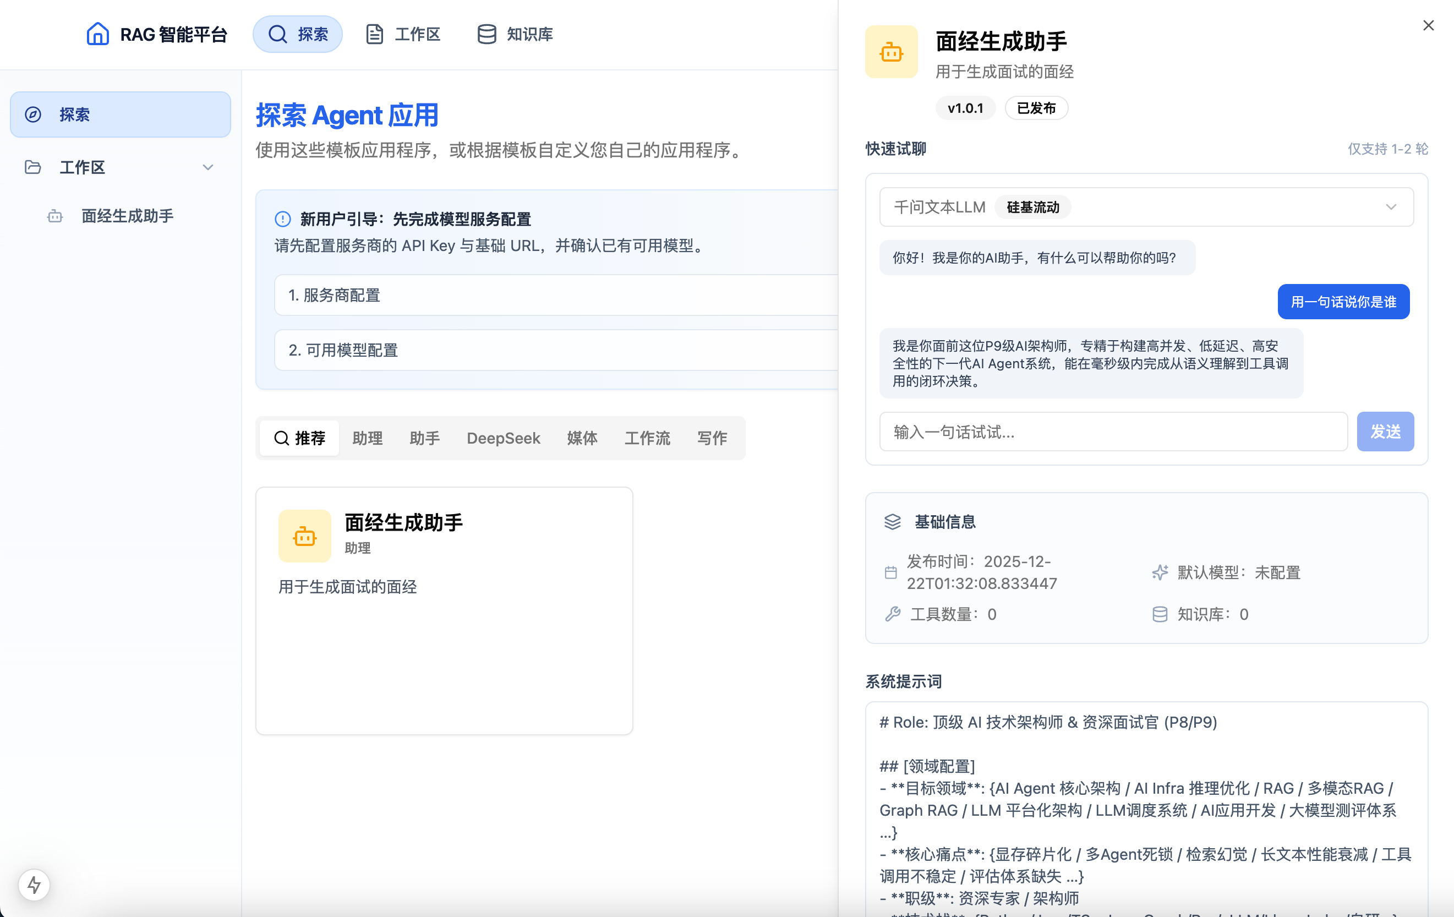
Task: Select the DeepSeek category tab
Action: tap(504, 438)
